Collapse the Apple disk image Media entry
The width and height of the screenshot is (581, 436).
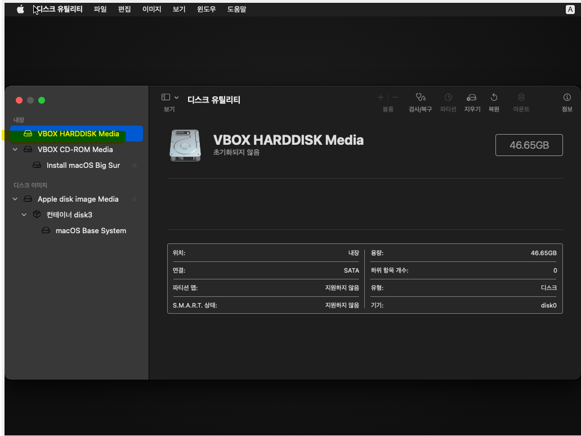coord(15,199)
